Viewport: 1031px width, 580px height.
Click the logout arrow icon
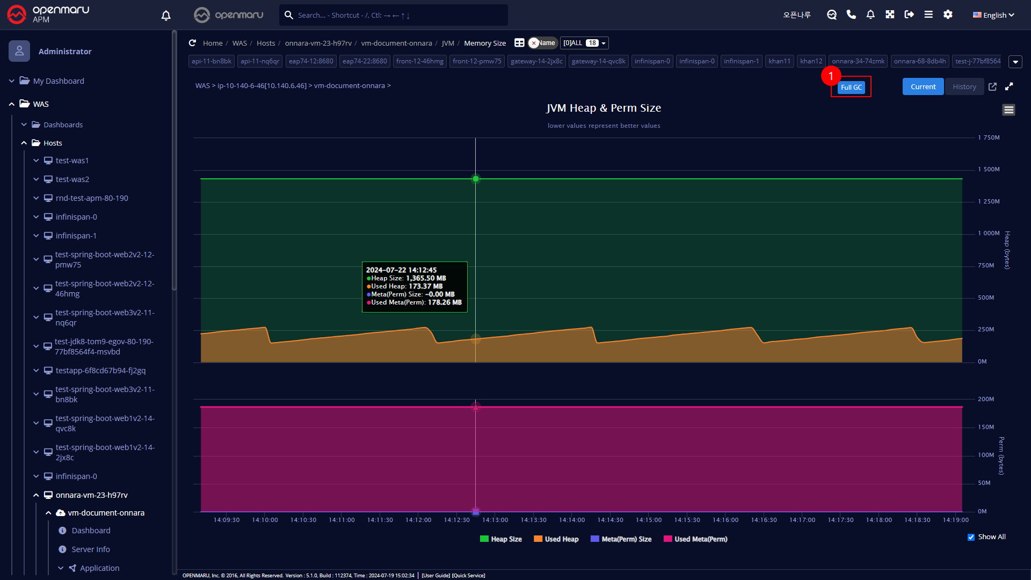tap(909, 15)
